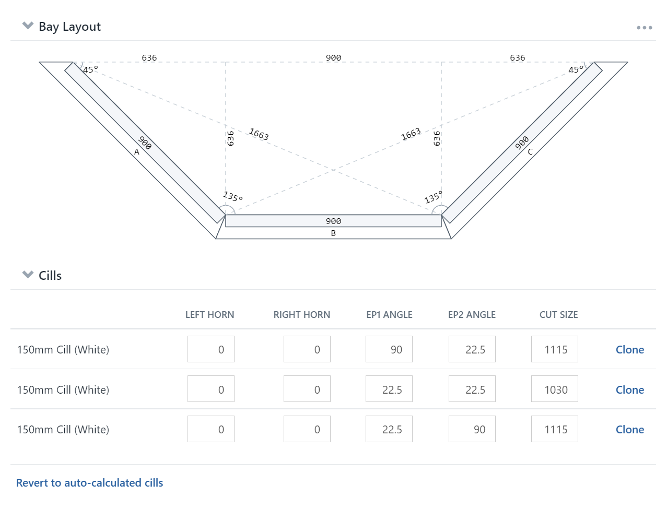Edit first cill's Right Horn field
The width and height of the screenshot is (667, 508).
click(x=307, y=349)
